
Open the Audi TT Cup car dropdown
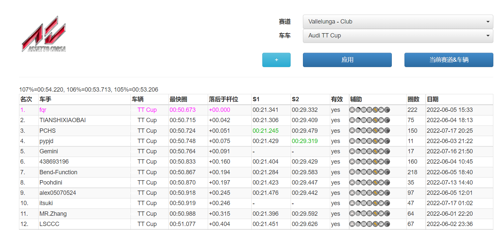(398, 36)
